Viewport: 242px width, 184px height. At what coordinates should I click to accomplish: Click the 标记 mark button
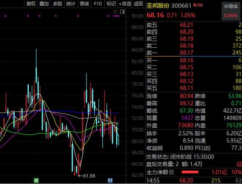point(111,4)
